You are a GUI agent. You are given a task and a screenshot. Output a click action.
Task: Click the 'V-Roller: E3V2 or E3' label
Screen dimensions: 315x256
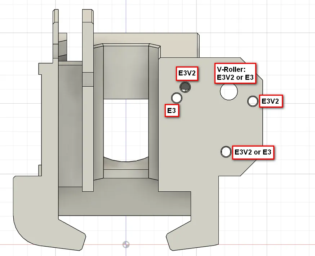(235, 74)
